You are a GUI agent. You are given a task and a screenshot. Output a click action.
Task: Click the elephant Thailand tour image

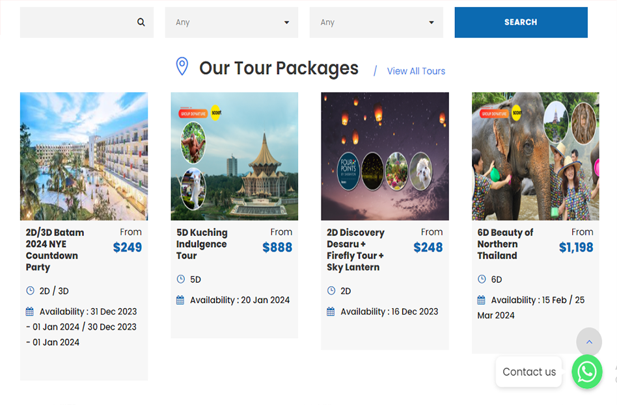coord(535,156)
